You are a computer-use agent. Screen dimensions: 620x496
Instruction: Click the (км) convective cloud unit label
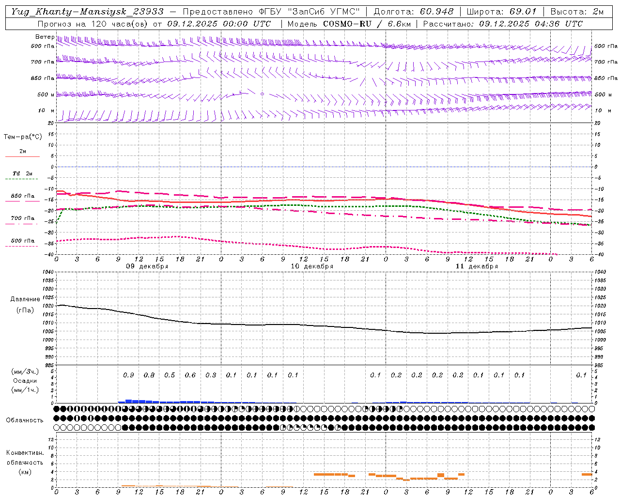[25, 472]
